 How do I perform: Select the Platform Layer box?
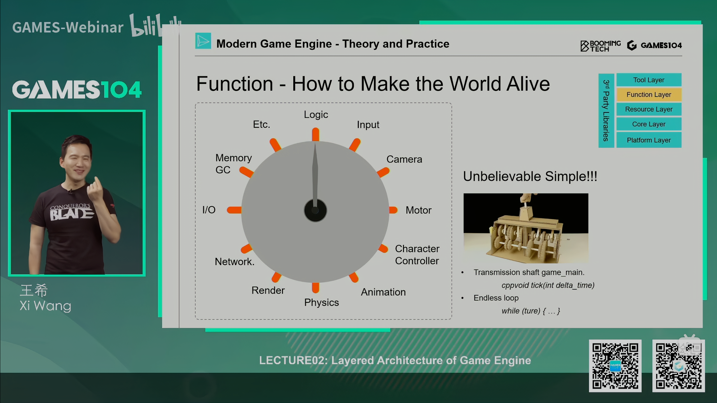[649, 140]
